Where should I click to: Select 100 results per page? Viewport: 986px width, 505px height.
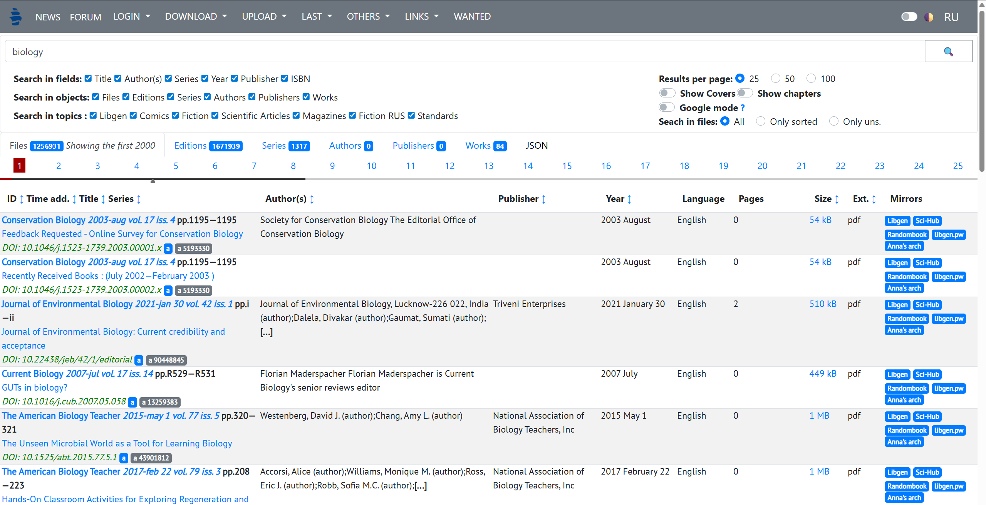pyautogui.click(x=811, y=79)
